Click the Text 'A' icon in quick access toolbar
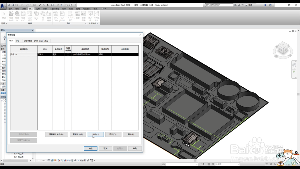The image size is (300, 169). (x=47, y=5)
